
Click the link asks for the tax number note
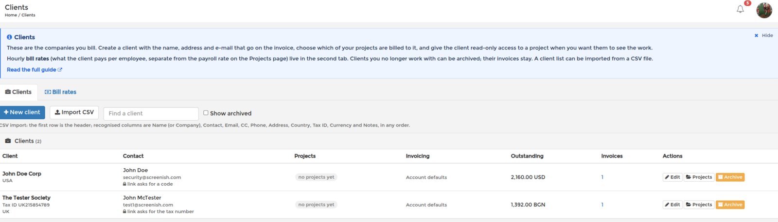coord(159,212)
